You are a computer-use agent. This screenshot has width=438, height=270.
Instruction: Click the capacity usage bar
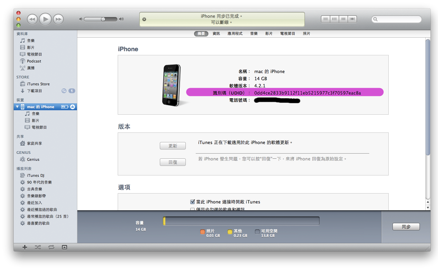tap(241, 221)
